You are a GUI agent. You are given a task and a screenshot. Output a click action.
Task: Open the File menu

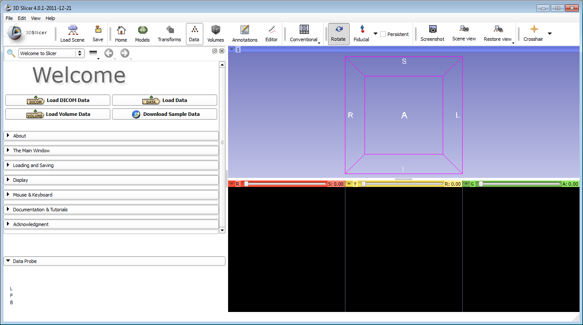click(x=9, y=18)
